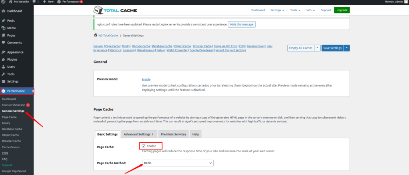Open the comments bubble icon in admin bar

pyautogui.click(x=34, y=2)
